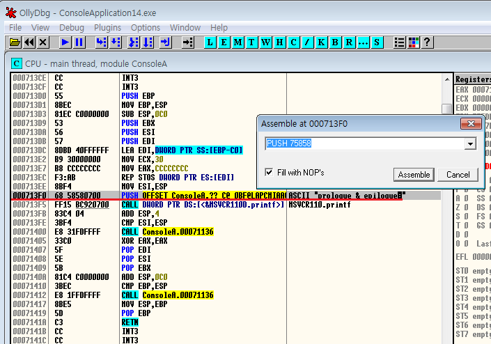Select PUSH EBP at 000713D0
This screenshot has height=344, width=491.
[x=226, y=96]
